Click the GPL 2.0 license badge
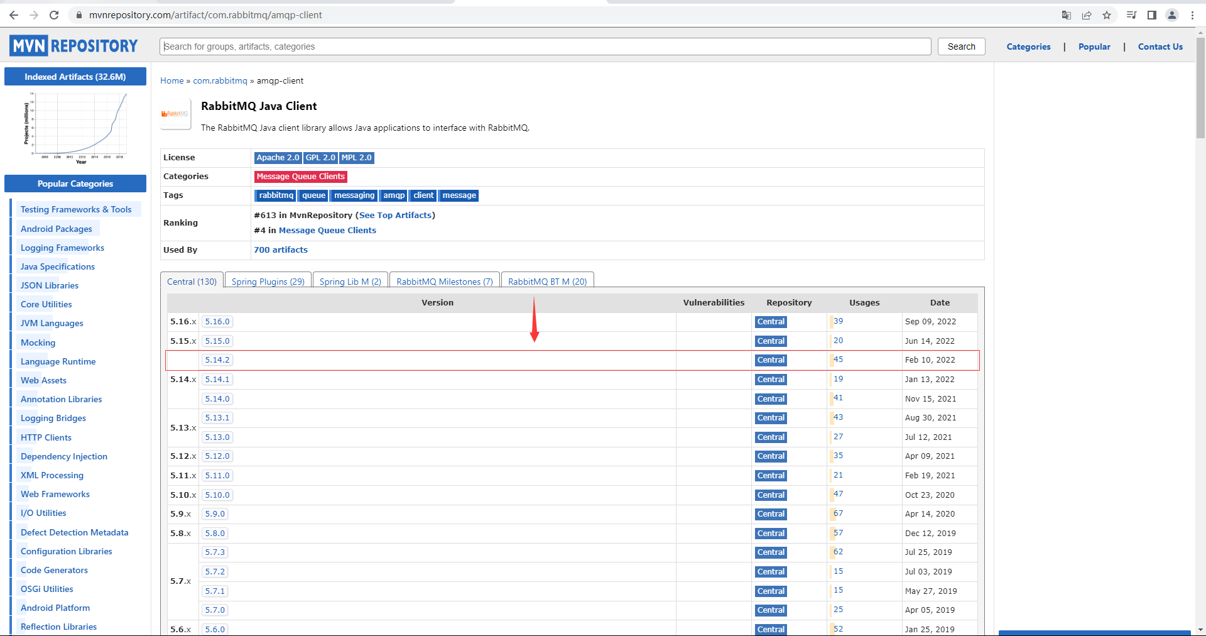Viewport: 1206px width, 636px height. tap(320, 158)
